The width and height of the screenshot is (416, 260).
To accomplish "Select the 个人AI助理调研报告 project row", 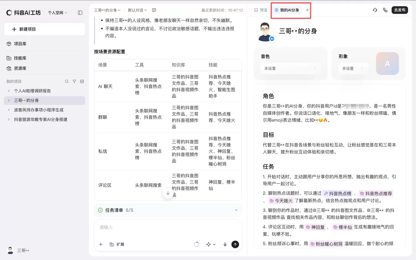I will [x=45, y=91].
